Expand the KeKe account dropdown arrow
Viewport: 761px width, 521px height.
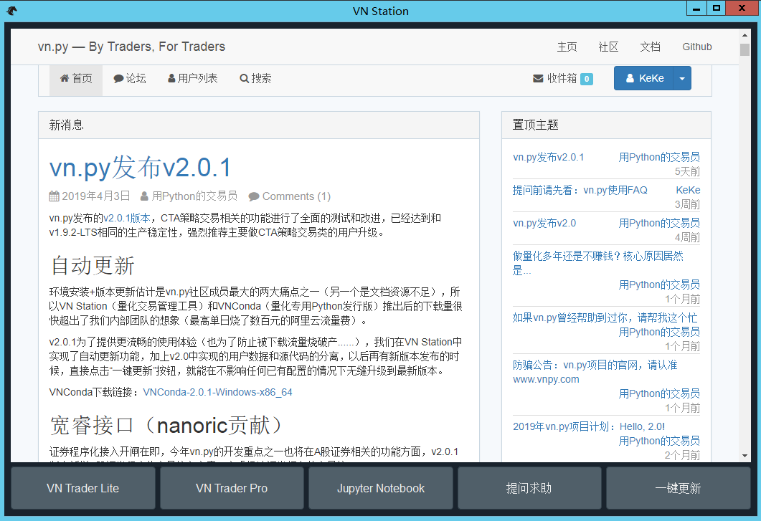[681, 79]
